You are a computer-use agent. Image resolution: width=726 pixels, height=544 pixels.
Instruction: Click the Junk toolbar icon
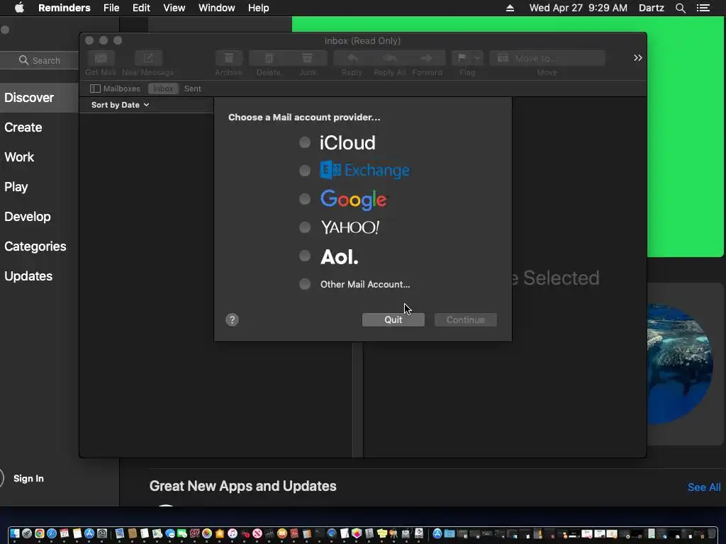click(x=308, y=58)
